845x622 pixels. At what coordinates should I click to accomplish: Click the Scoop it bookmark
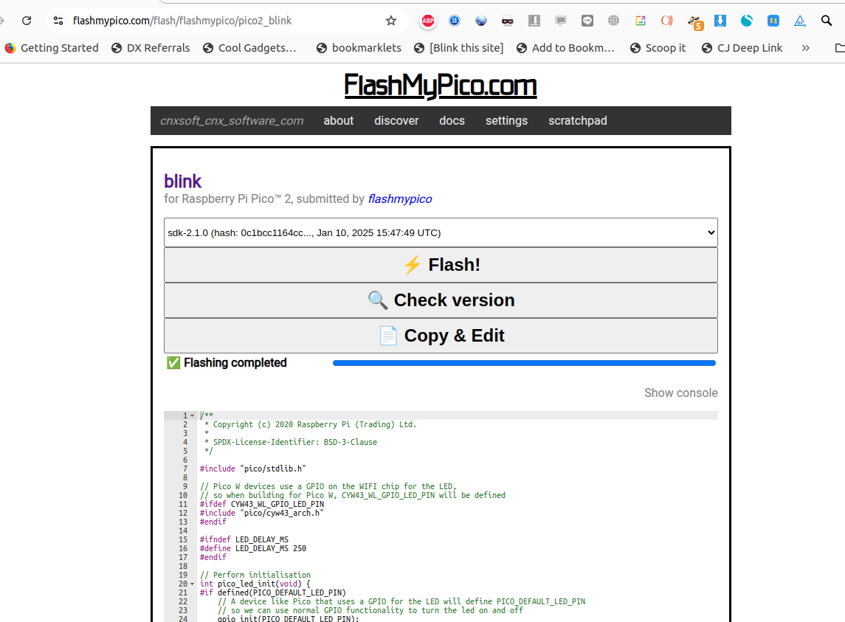coord(658,48)
